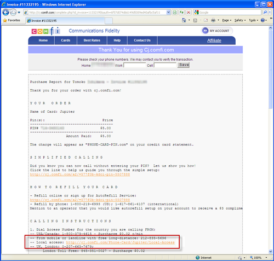Open the Jupiter Local-Access link
Image resolution: width=274 pixels, height=261 pixels.
tap(120, 242)
